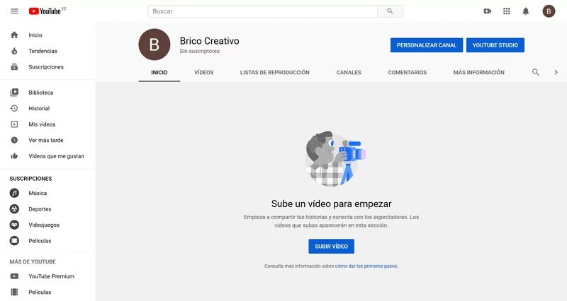Click the Videojuegos channel icon
The image size is (567, 301).
pos(14,225)
